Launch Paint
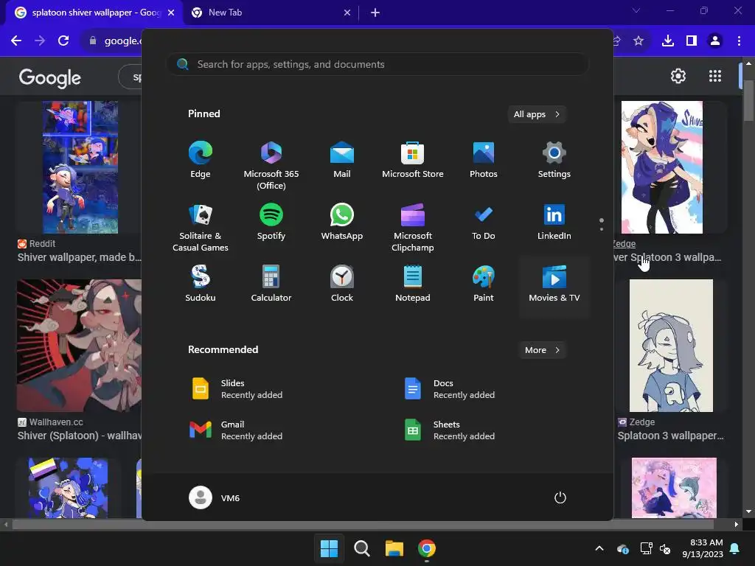 pyautogui.click(x=484, y=284)
